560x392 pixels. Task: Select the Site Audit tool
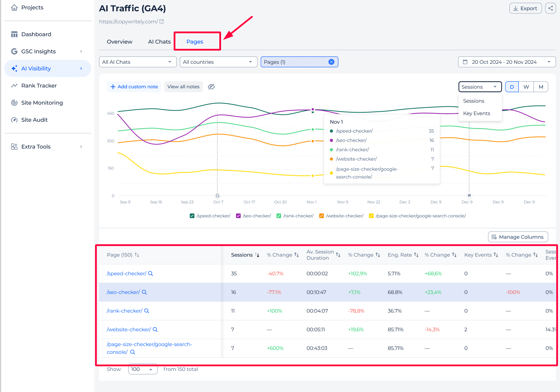pyautogui.click(x=34, y=119)
